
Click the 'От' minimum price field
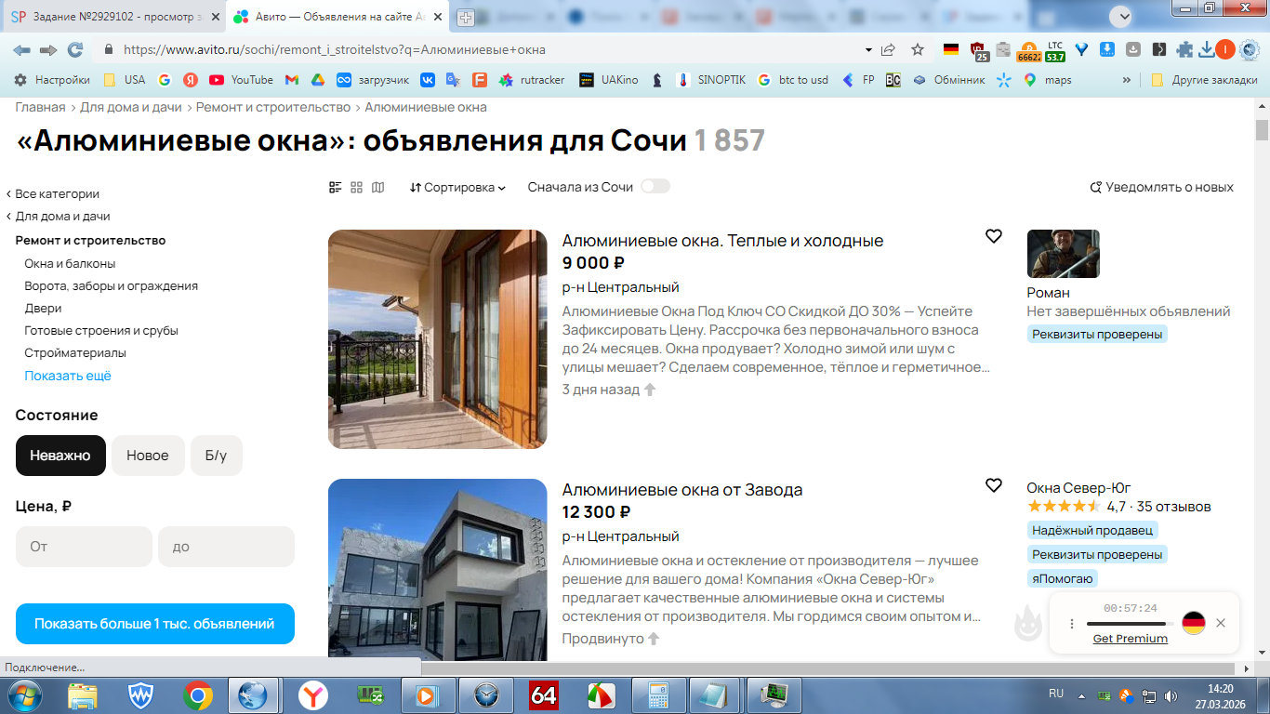(x=84, y=547)
